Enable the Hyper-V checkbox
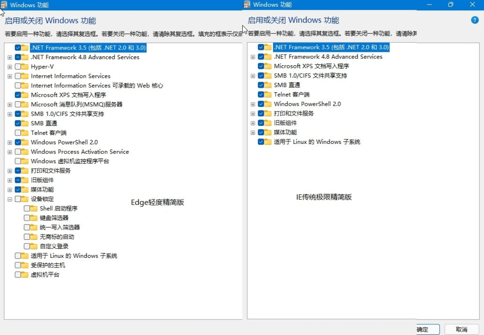The image size is (484, 335). pyautogui.click(x=18, y=67)
